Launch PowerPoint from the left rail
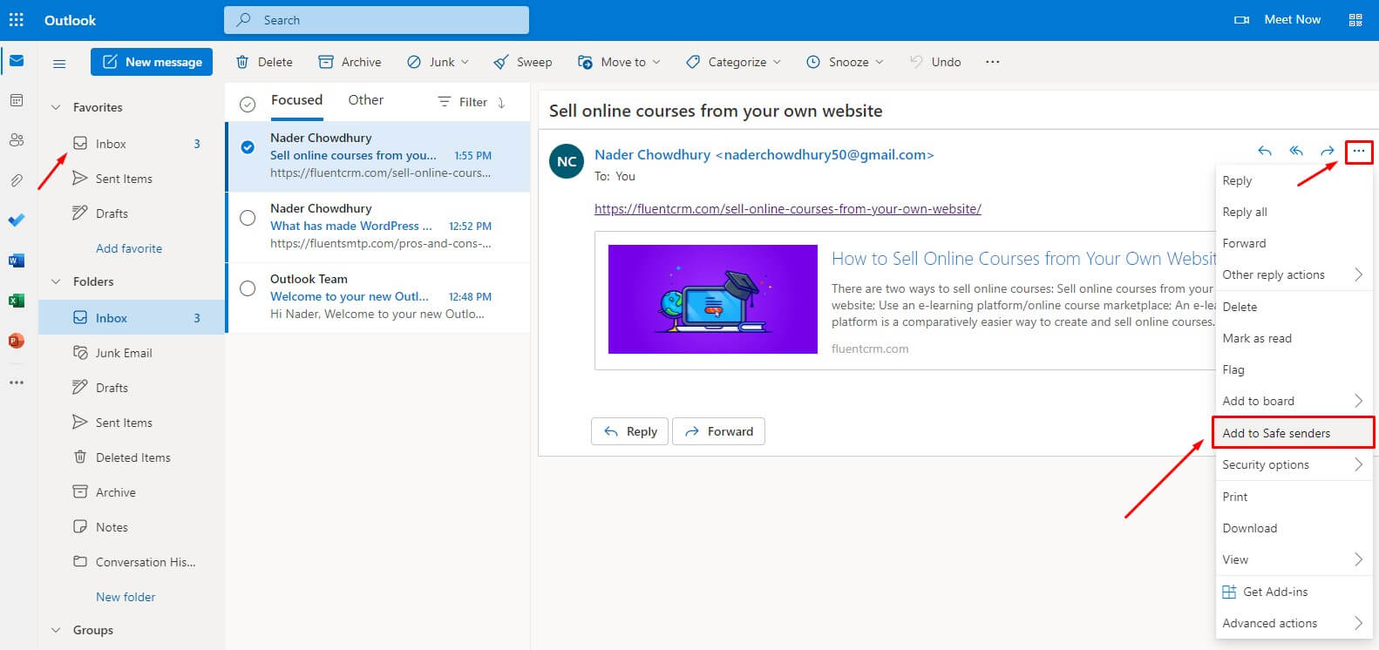 (17, 341)
